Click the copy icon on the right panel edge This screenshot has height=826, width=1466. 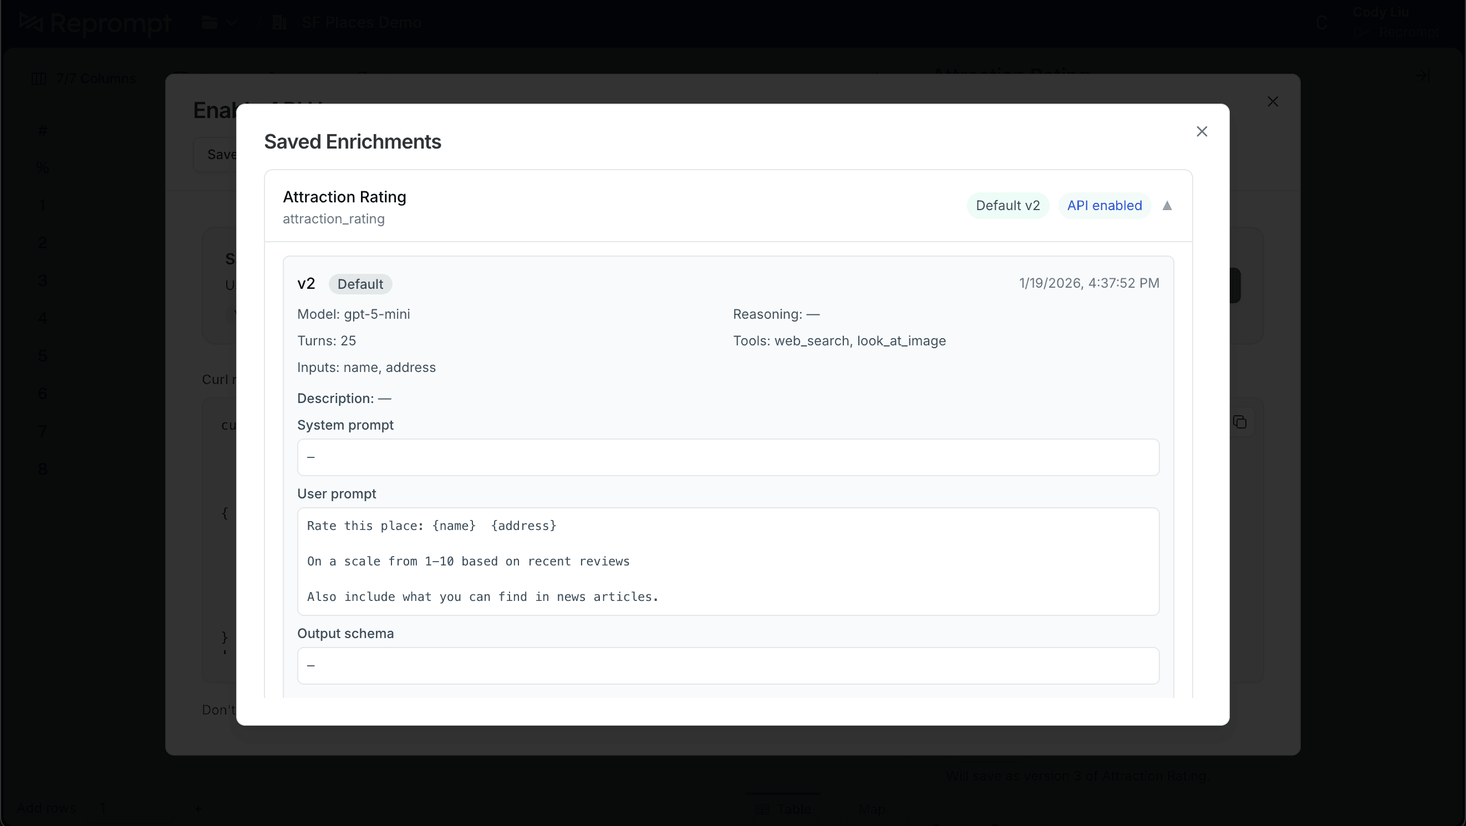[1241, 421]
